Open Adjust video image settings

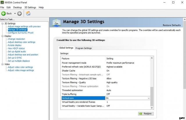[x=21, y=70]
